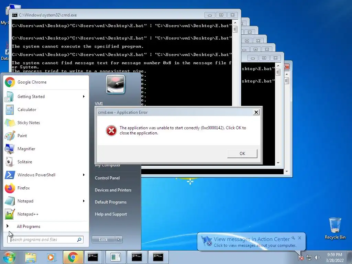Open Magnifier from Start menu

tap(46, 148)
